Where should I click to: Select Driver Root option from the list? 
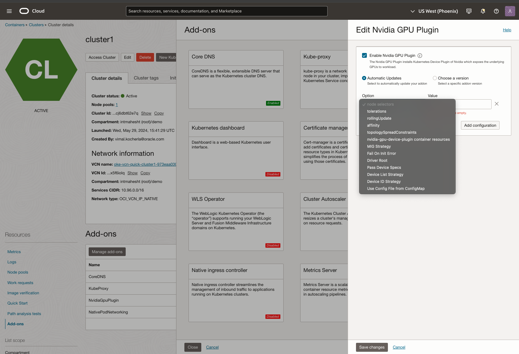click(x=377, y=161)
